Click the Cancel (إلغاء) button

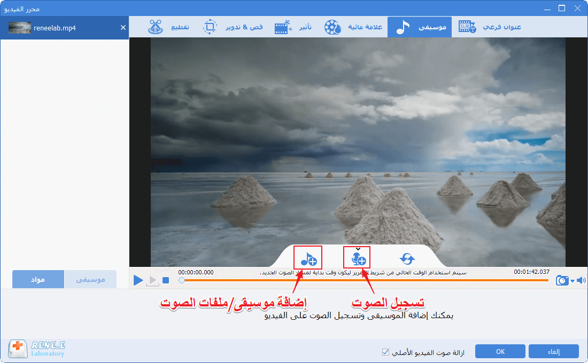point(554,351)
